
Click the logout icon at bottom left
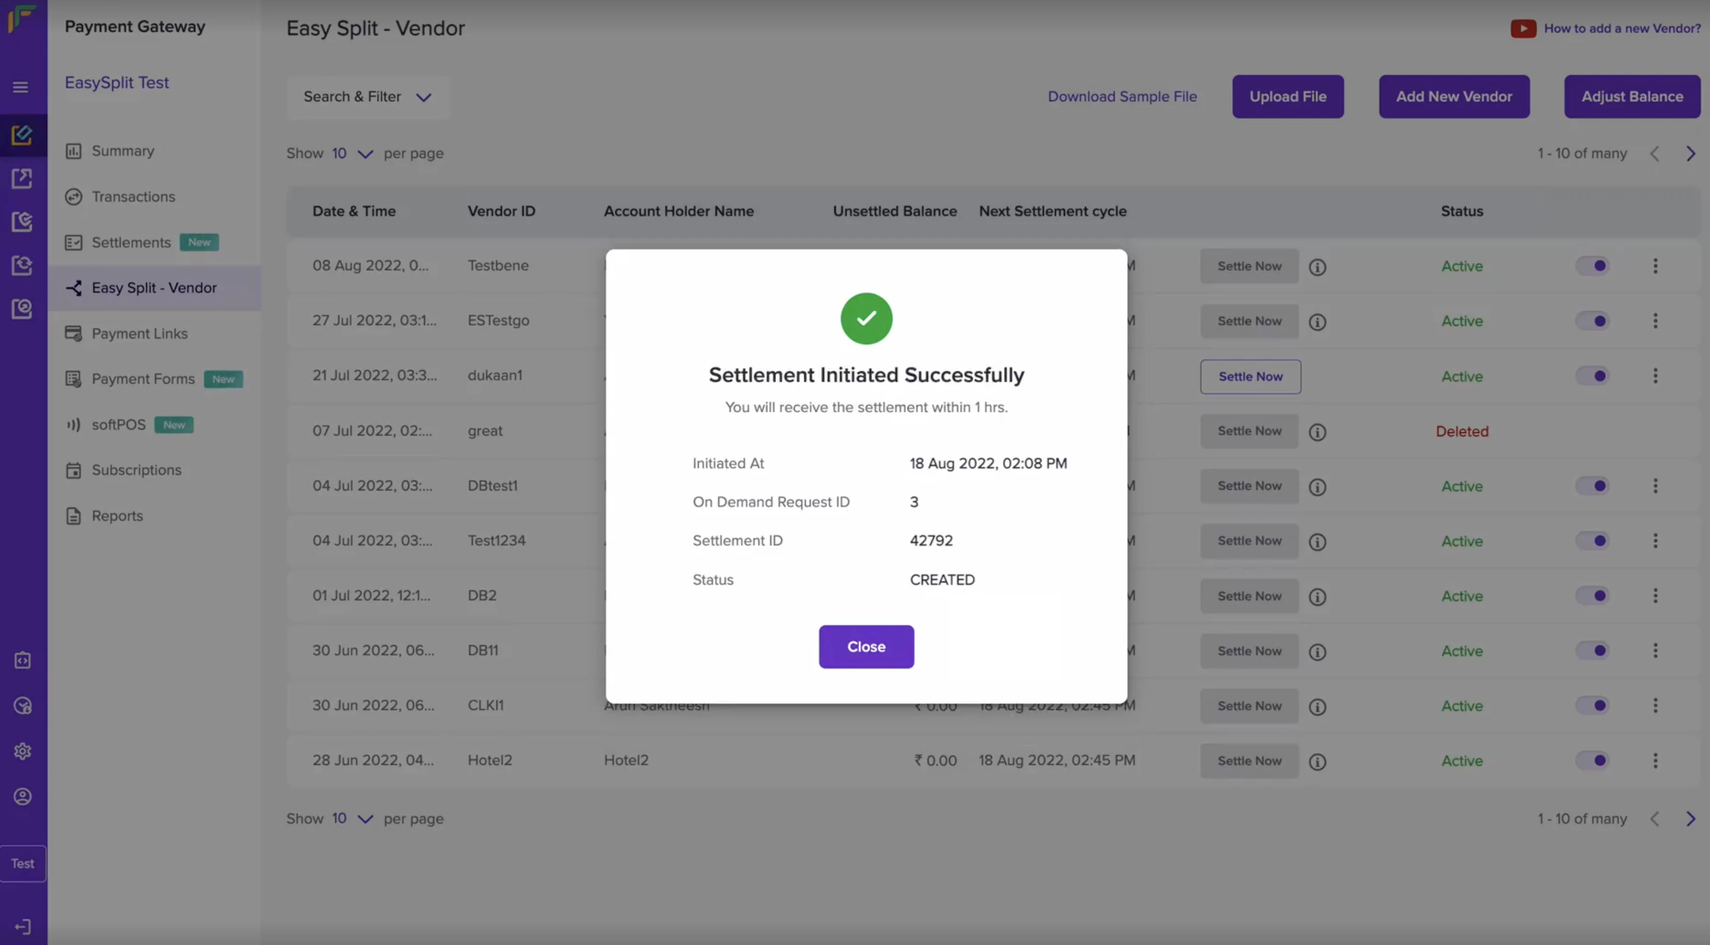(22, 926)
